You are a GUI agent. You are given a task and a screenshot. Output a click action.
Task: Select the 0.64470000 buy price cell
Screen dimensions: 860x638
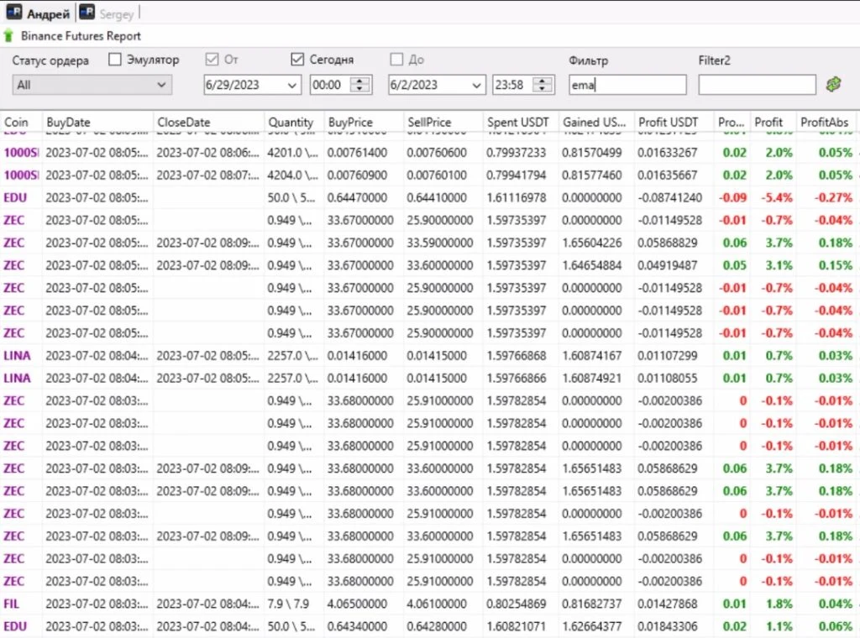coord(357,198)
